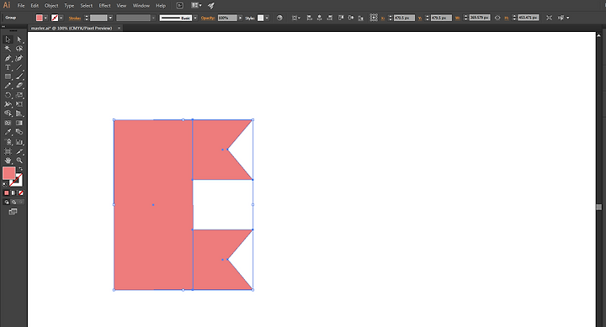Click the GPU Performance rocket icon

211,5
